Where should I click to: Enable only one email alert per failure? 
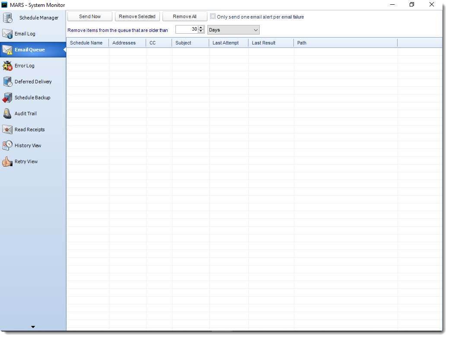(213, 16)
